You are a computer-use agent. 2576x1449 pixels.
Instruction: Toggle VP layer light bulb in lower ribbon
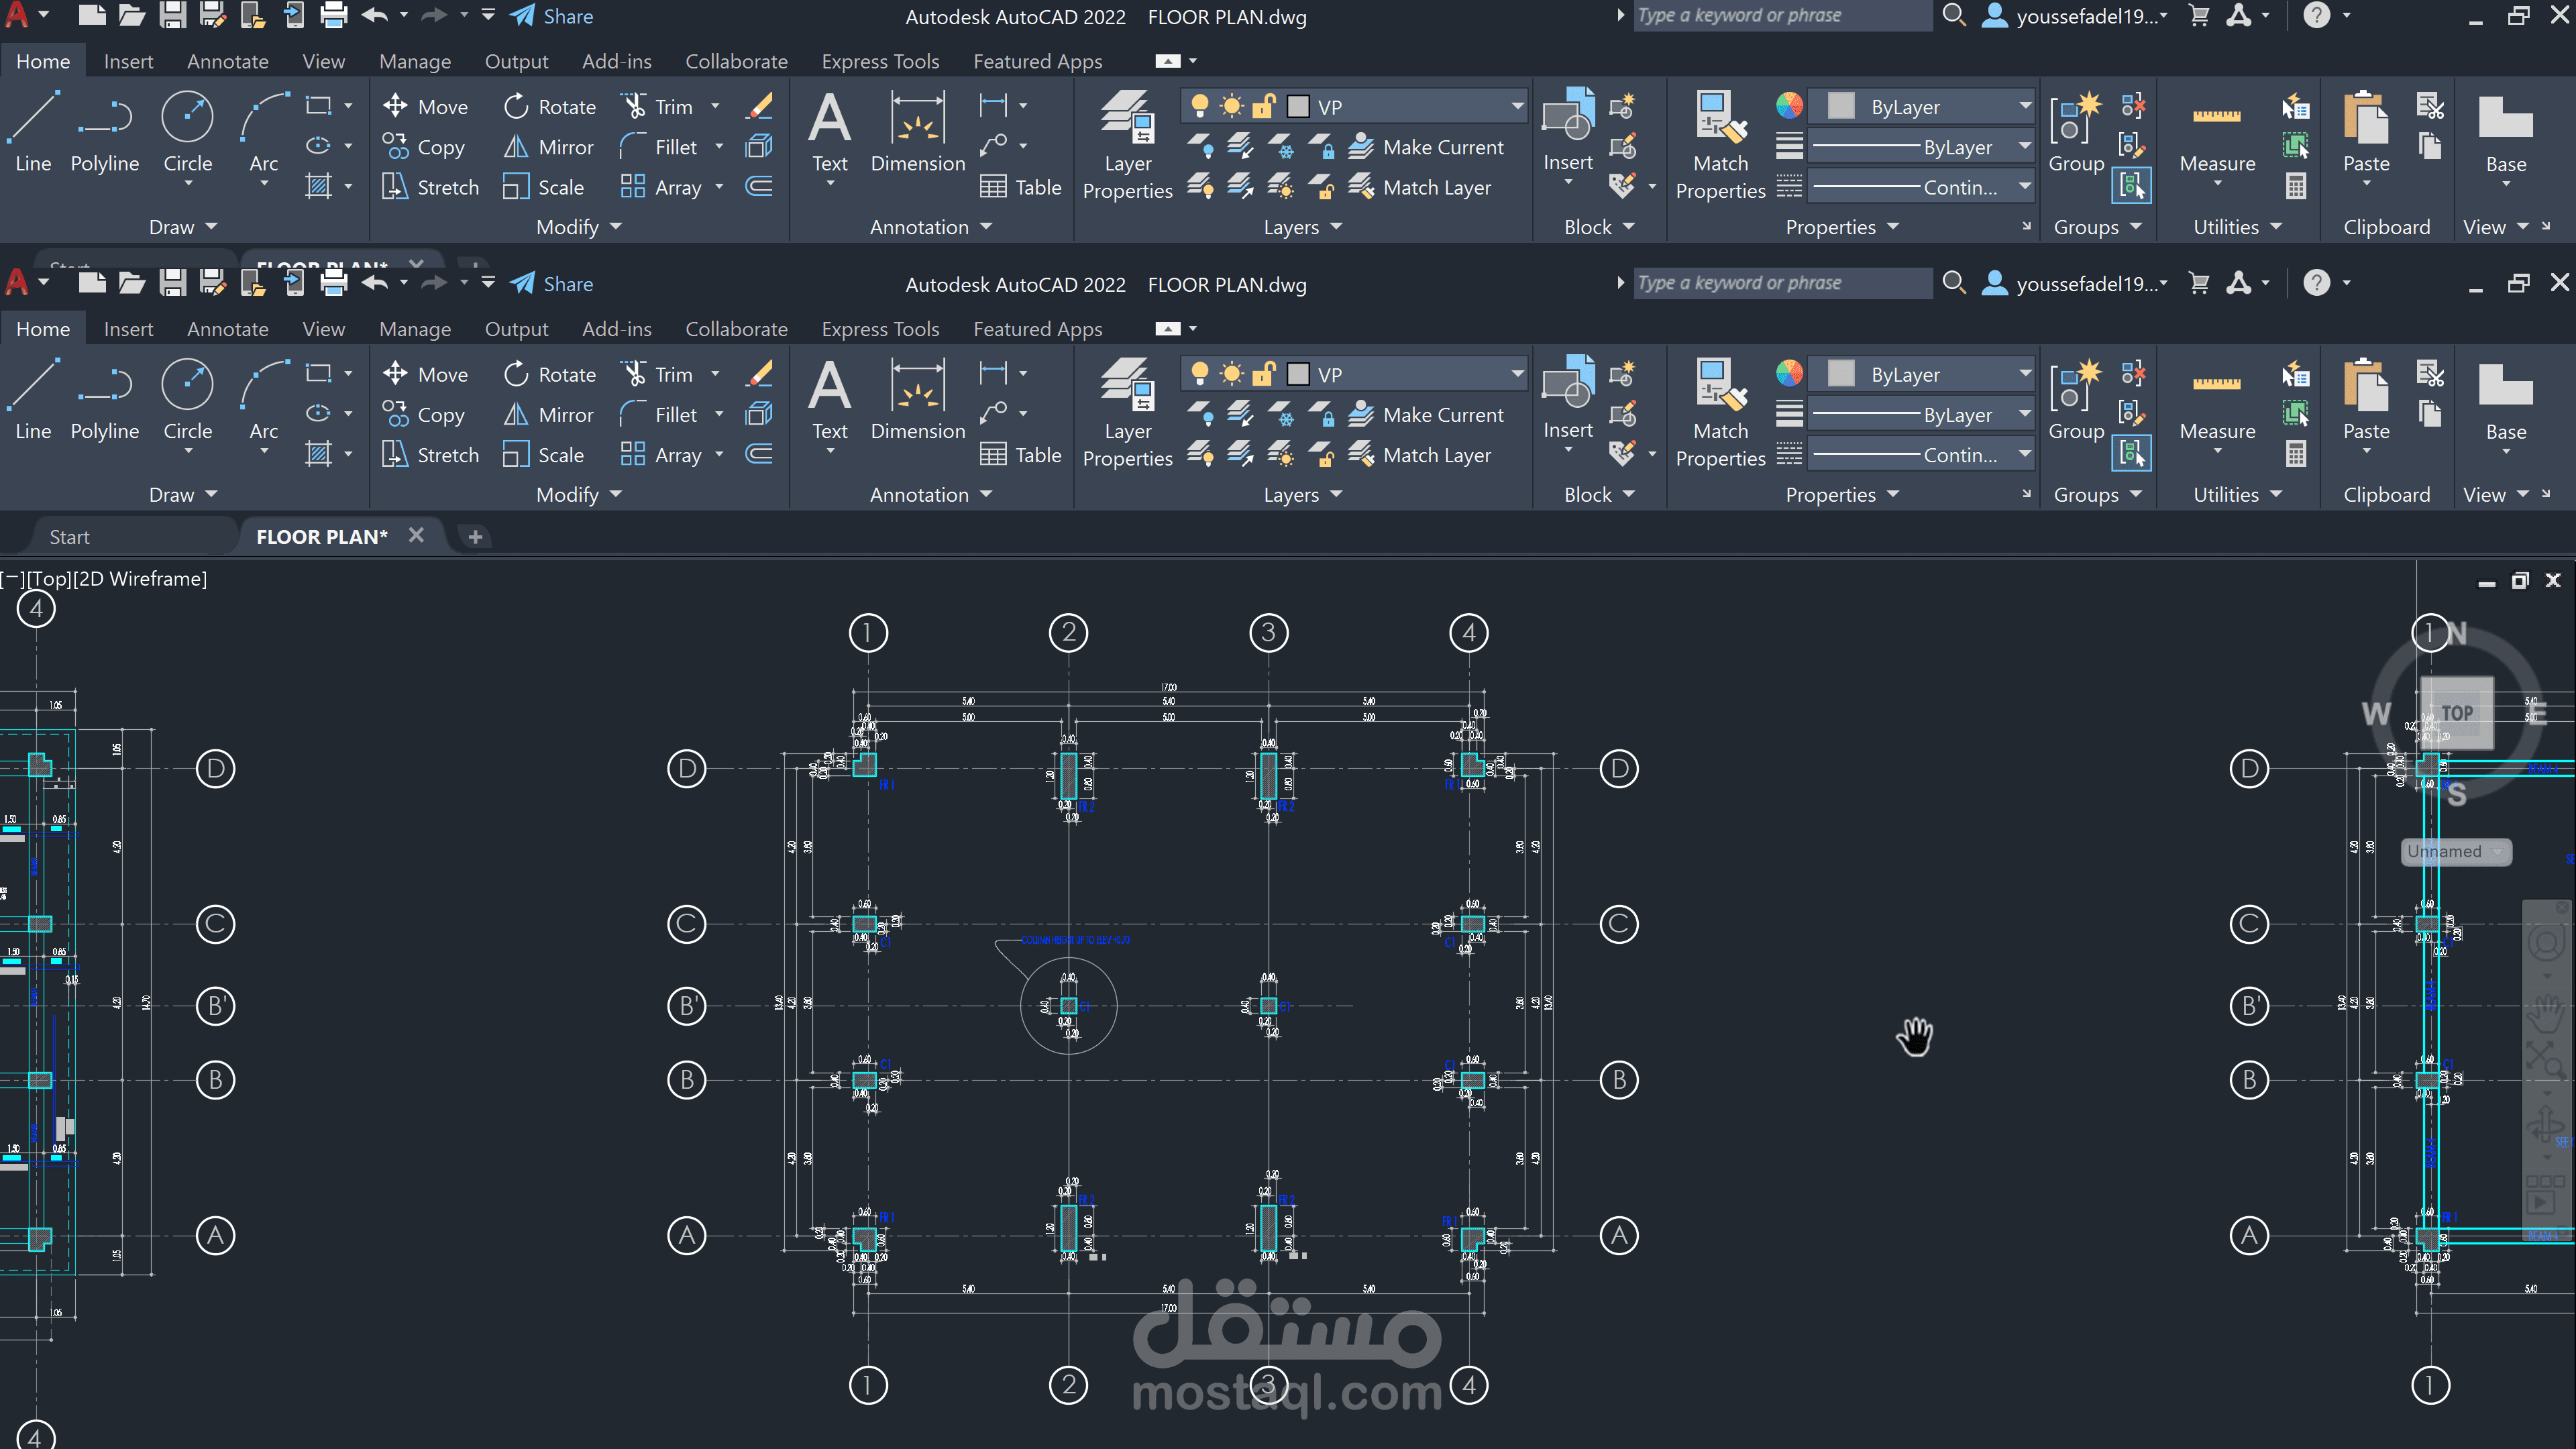point(1199,374)
